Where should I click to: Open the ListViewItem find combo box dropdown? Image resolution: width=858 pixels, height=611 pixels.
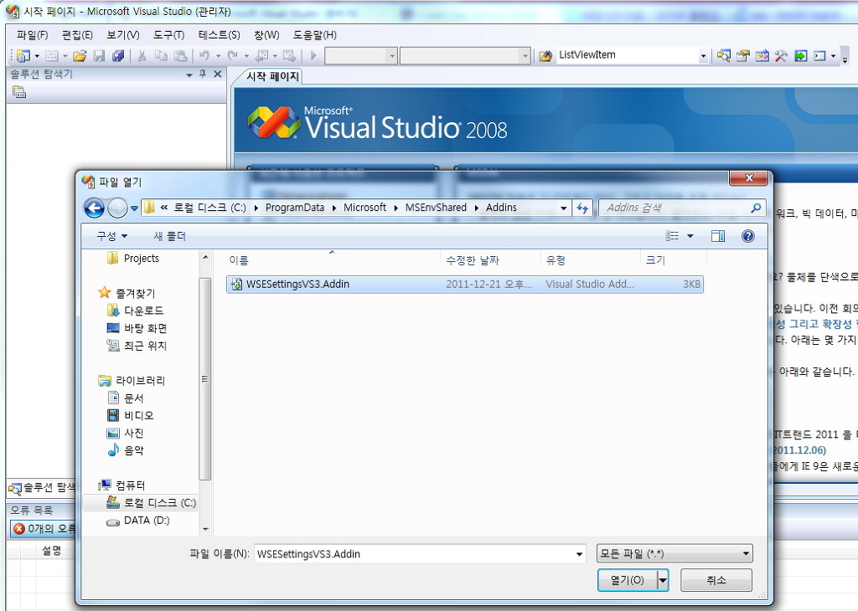click(x=703, y=56)
